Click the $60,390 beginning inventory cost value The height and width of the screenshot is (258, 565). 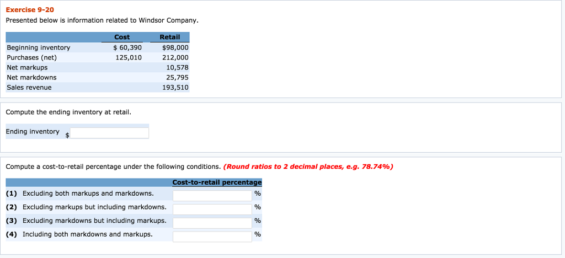click(x=127, y=47)
